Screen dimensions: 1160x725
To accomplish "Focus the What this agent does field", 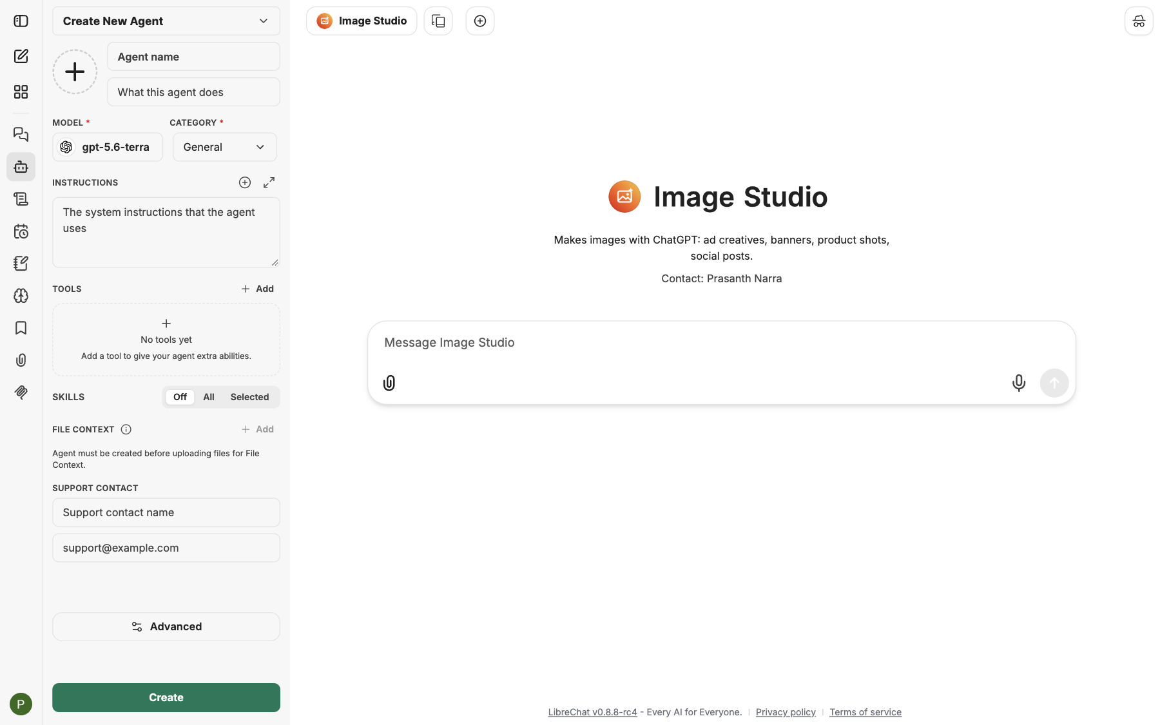I will (193, 92).
